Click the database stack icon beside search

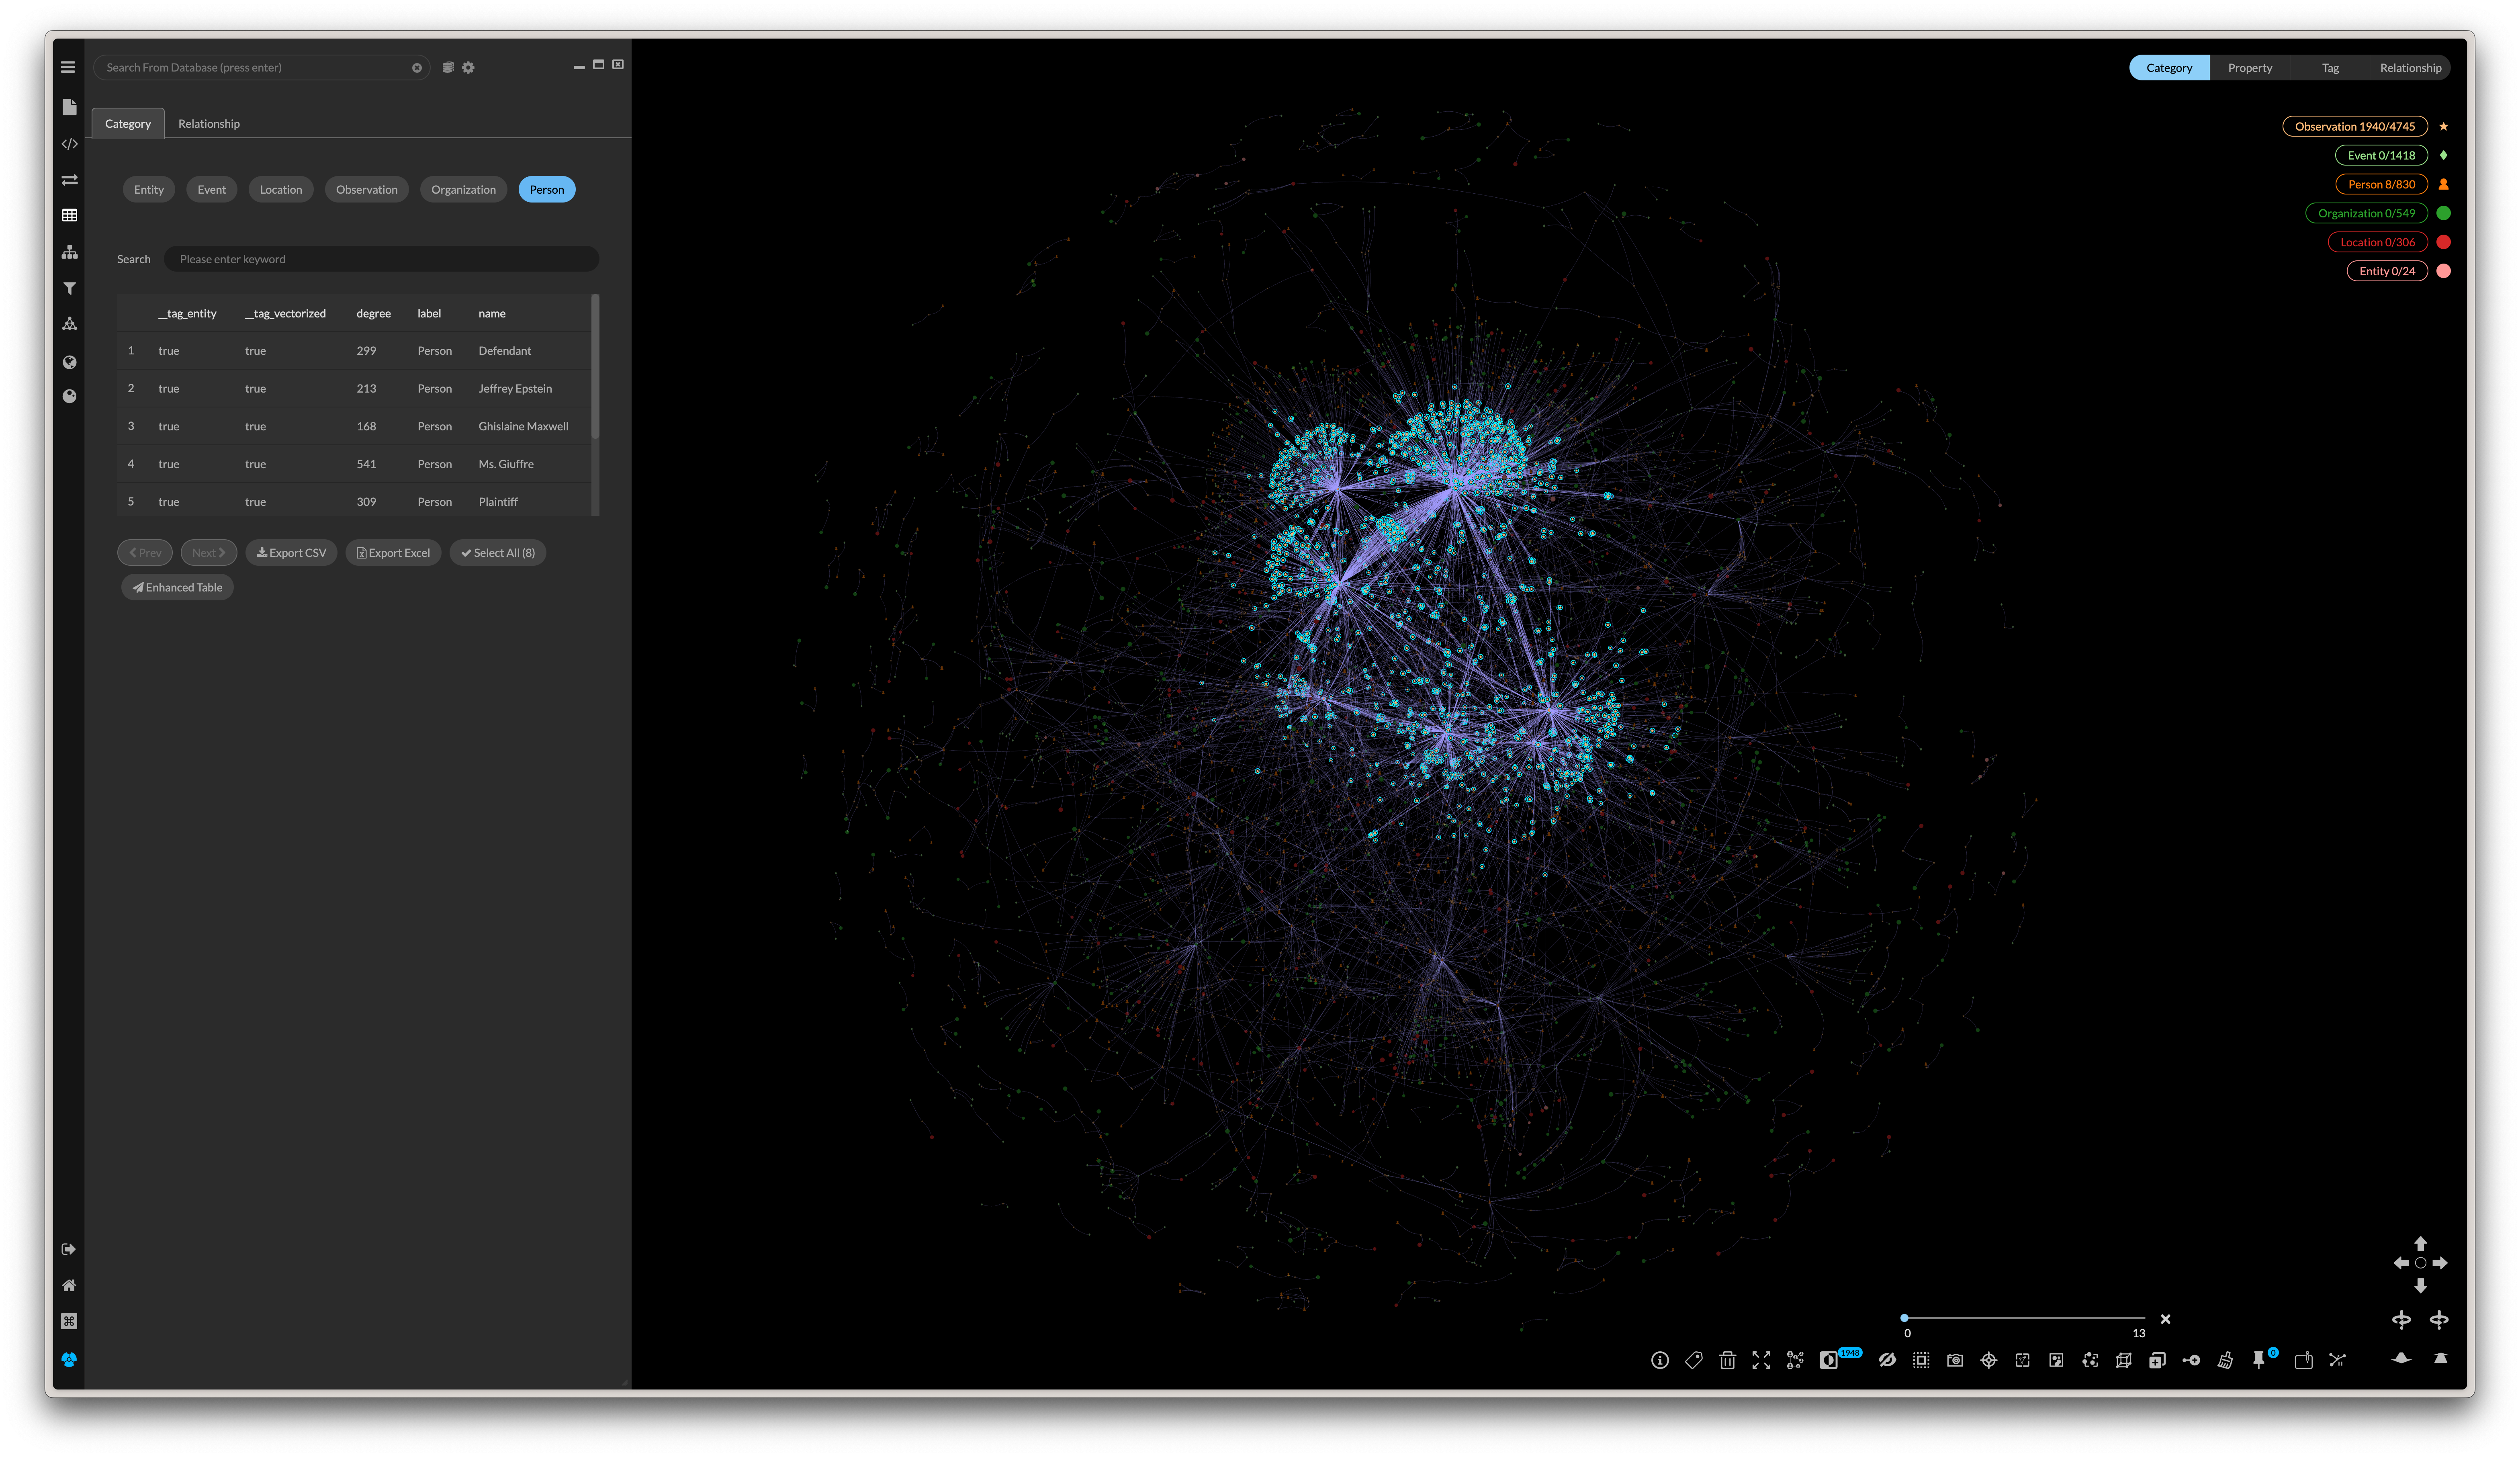point(448,68)
